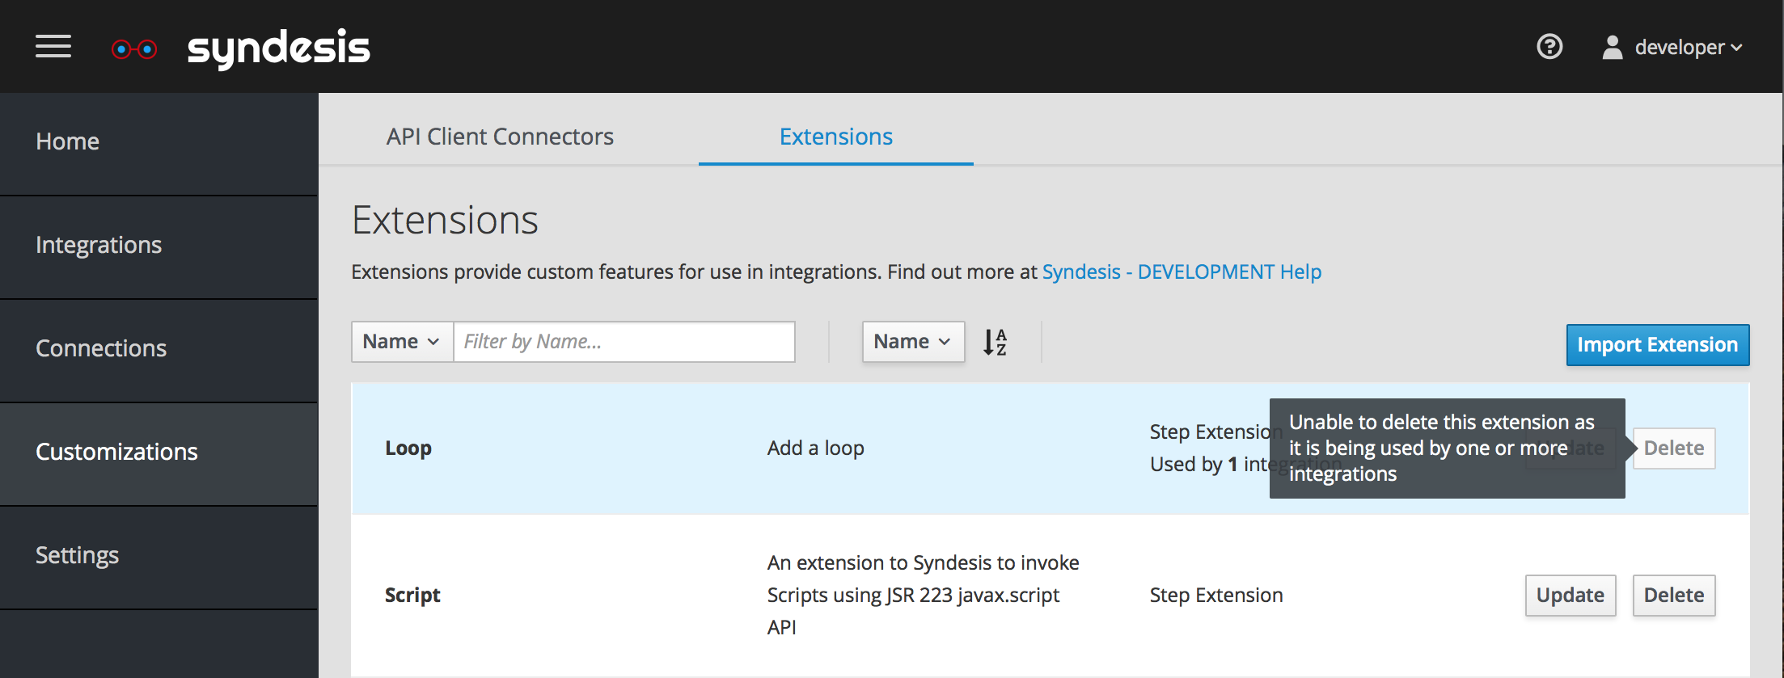Image resolution: width=1784 pixels, height=678 pixels.
Task: Open the Name sort-by dropdown
Action: pyautogui.click(x=913, y=342)
